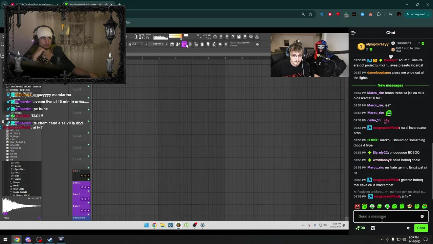Insert the heart-eyes green emote

[425, 206]
